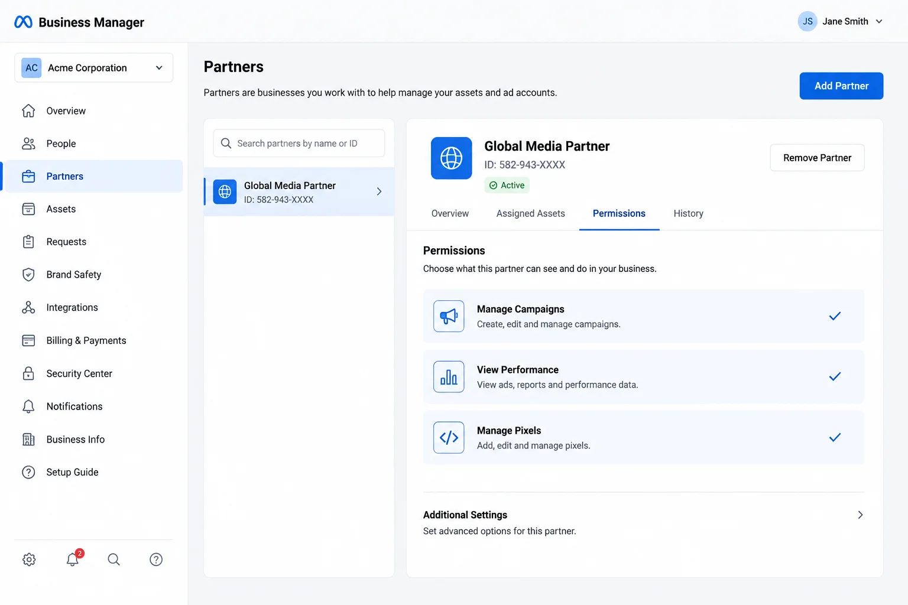
Task: Click the Manage Pixels label
Action: pos(509,431)
